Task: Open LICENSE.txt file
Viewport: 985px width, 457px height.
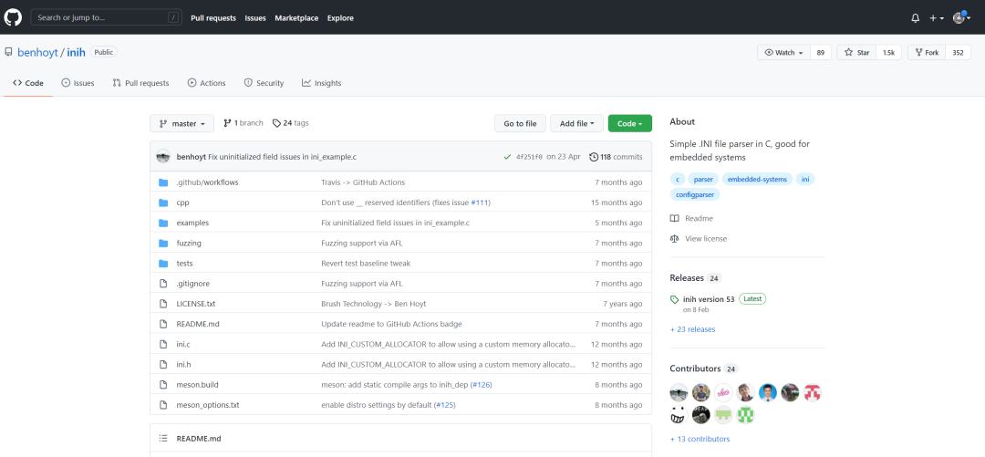Action: pos(196,304)
